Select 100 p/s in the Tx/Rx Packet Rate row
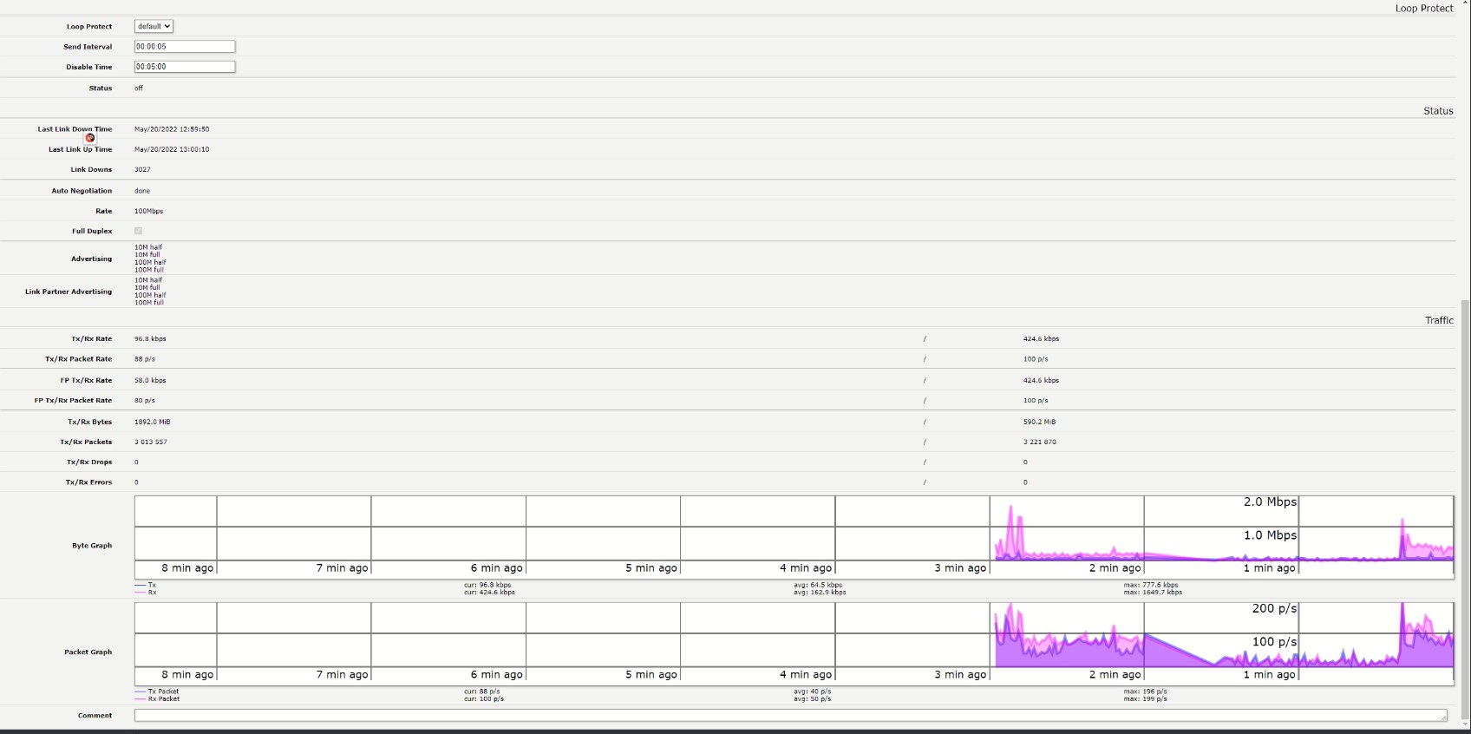The image size is (1471, 734). coord(1036,359)
